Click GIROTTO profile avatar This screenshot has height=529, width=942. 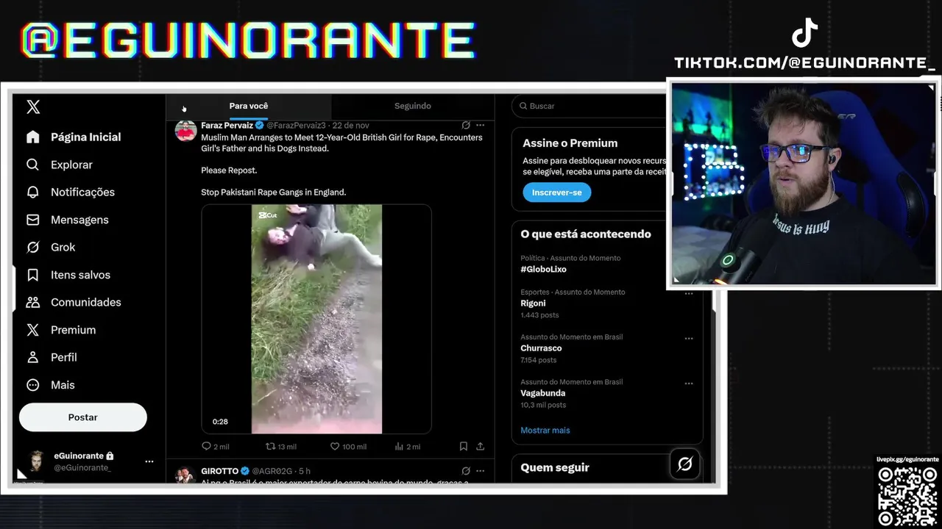(x=185, y=475)
